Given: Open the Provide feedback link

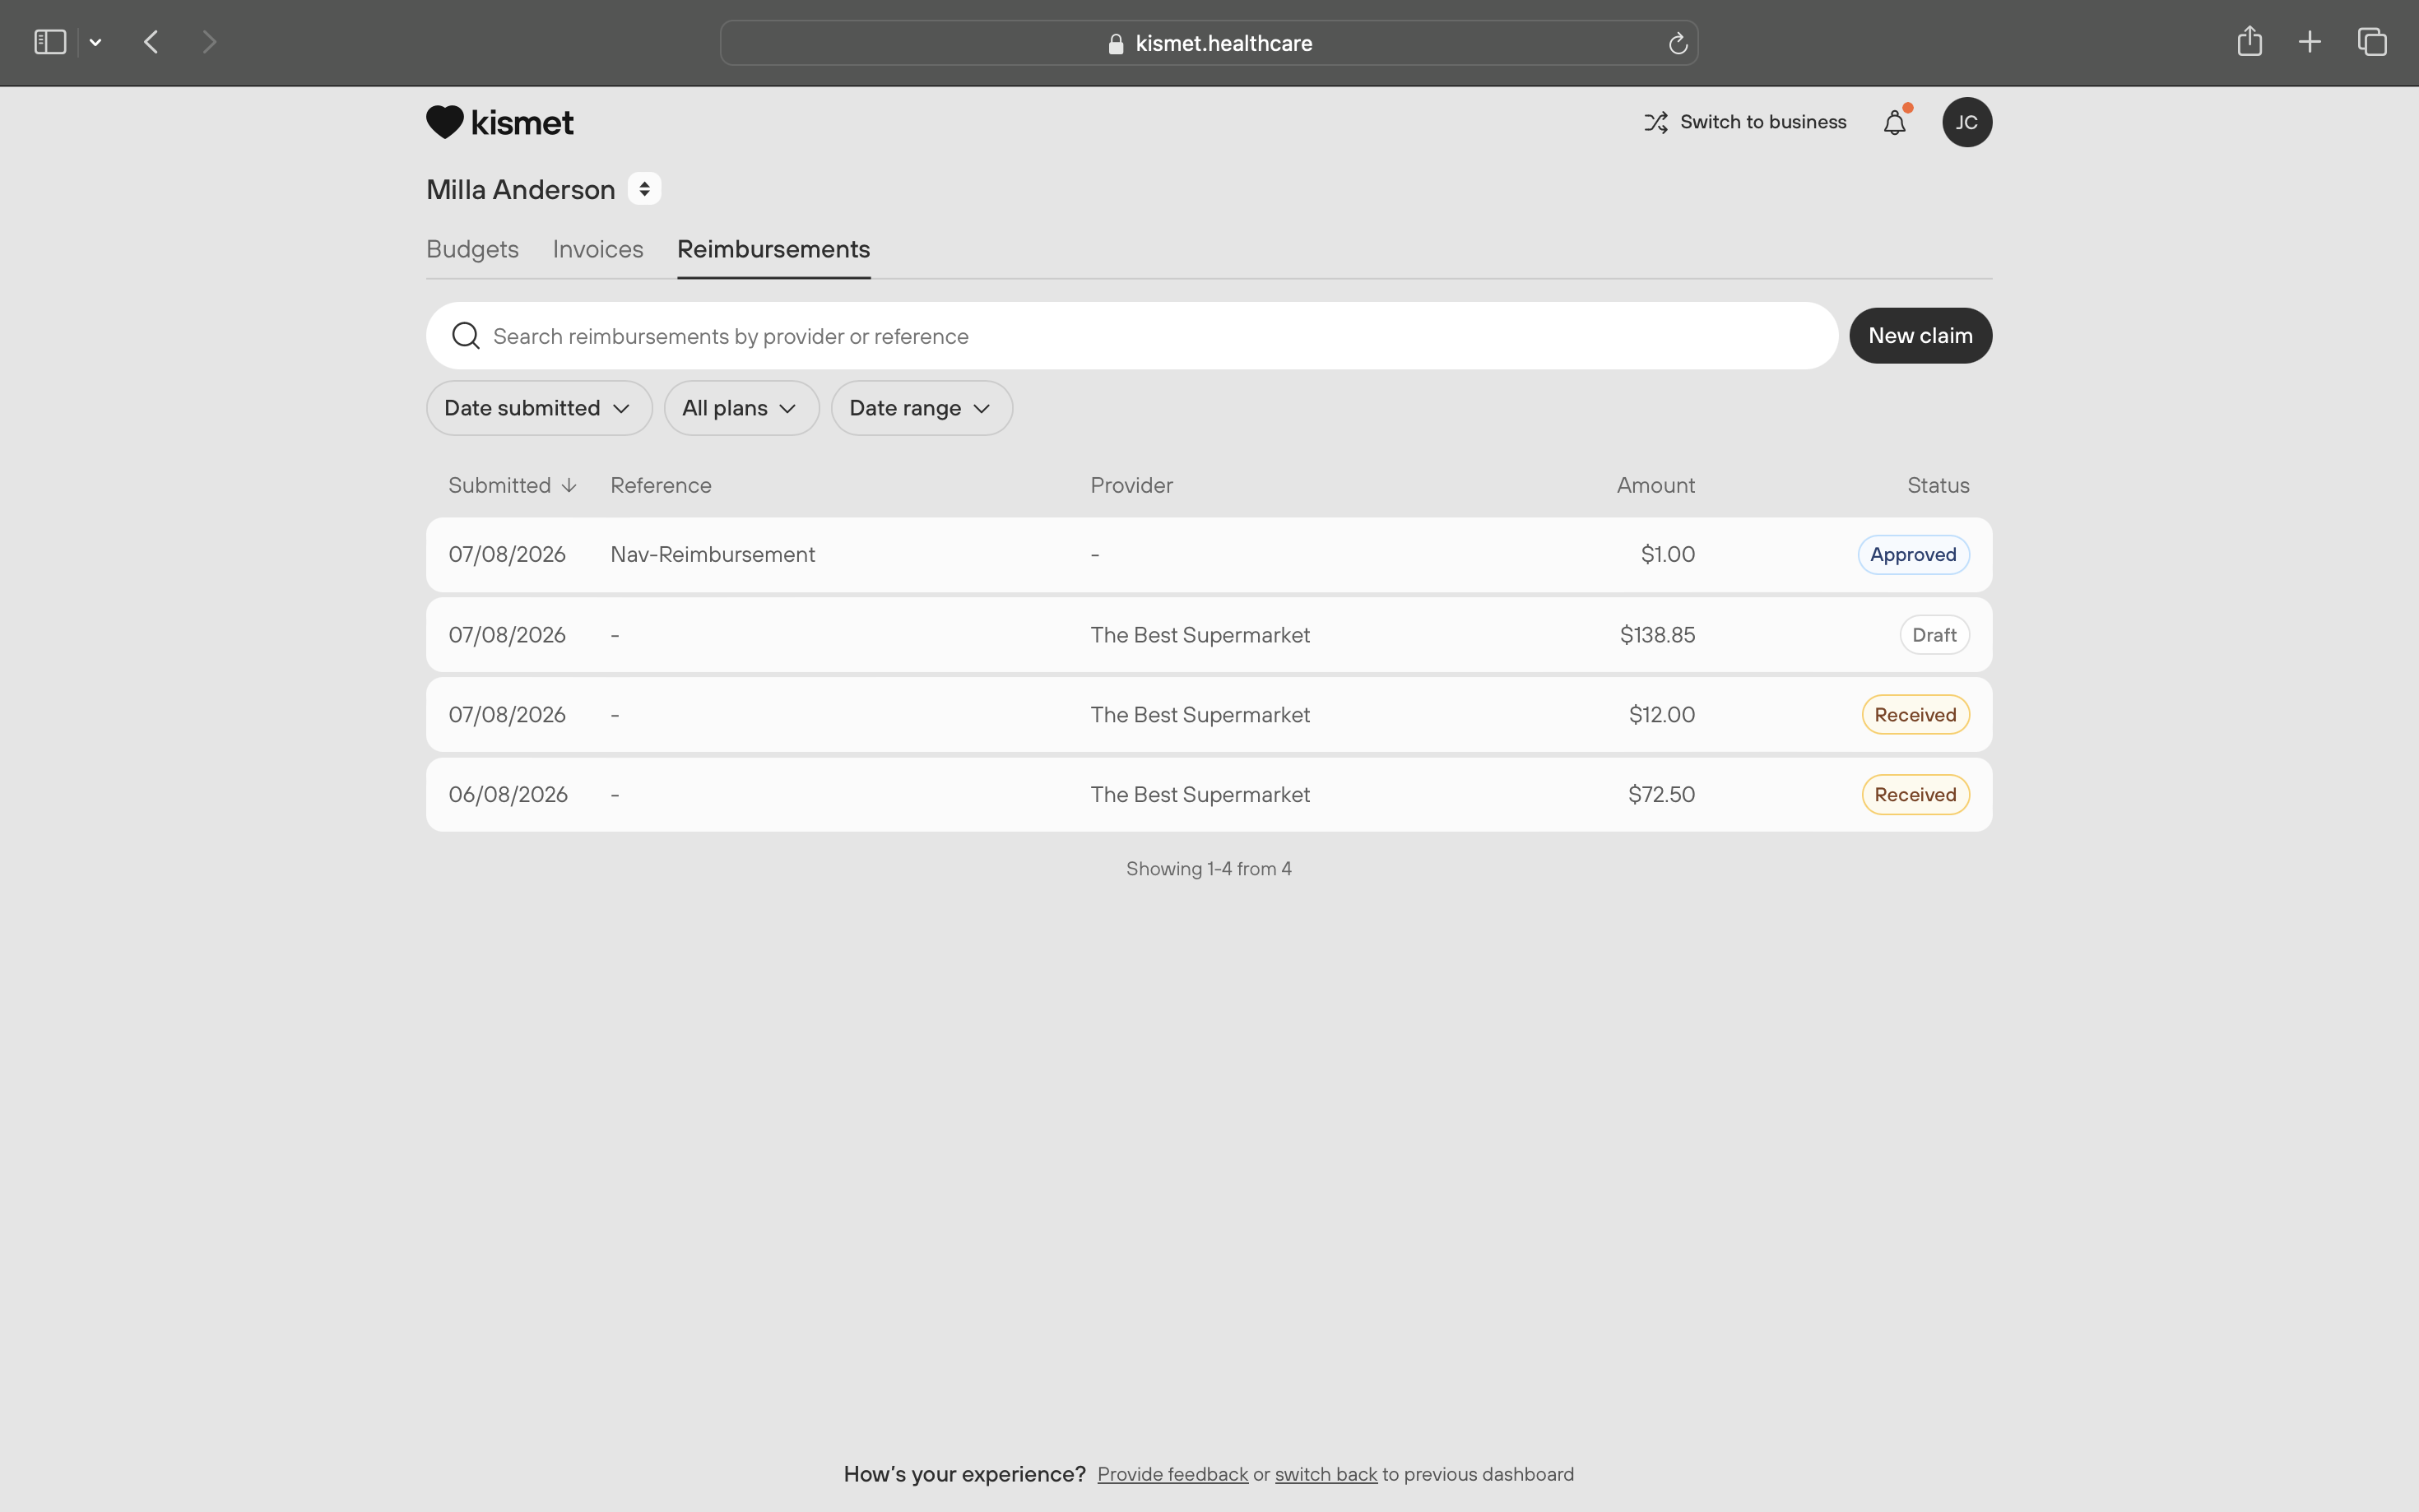Looking at the screenshot, I should pyautogui.click(x=1172, y=1474).
